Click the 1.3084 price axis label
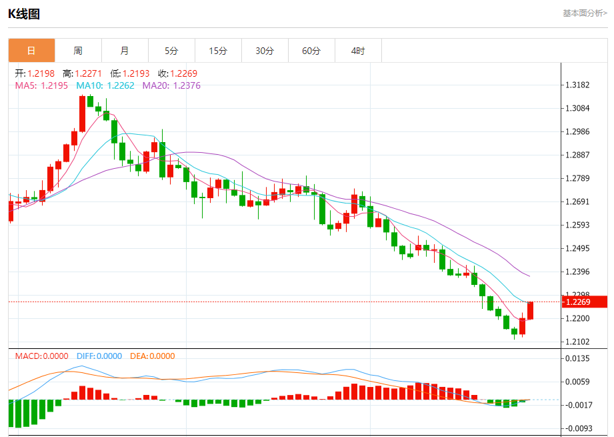This screenshot has height=437, width=614. (x=577, y=108)
